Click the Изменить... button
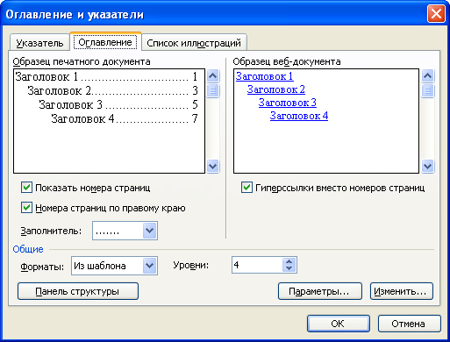450x342 pixels. tap(402, 291)
